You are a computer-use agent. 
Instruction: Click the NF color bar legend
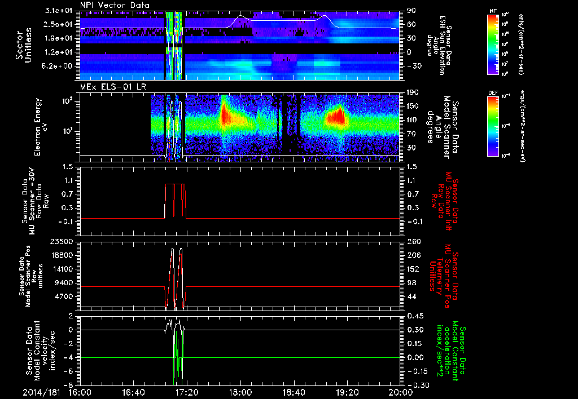(x=493, y=44)
